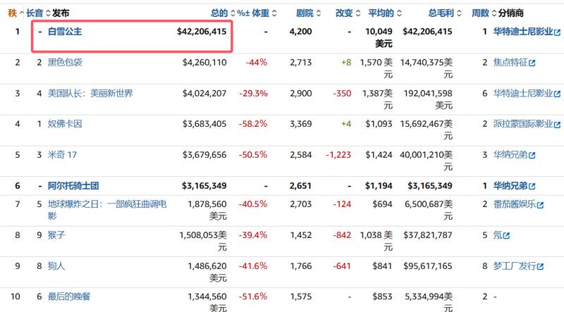Open 华特迪士尼影业 distributor in 美国队长 row
Screen dimensions: 564x312
click(x=523, y=94)
